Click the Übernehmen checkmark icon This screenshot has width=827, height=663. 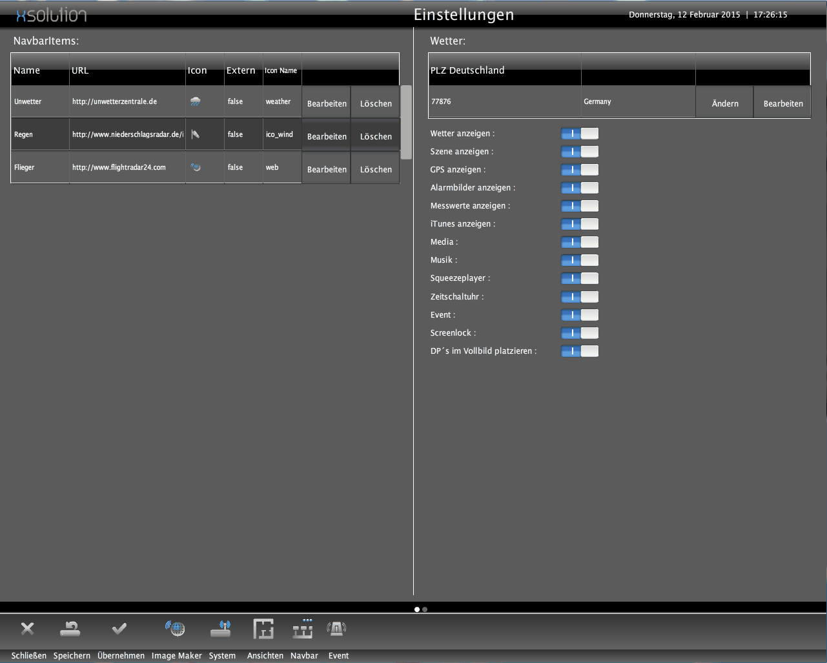click(x=119, y=629)
